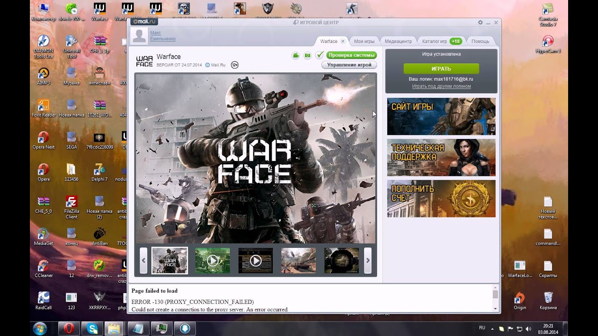Click the Проверка системы button
Screen dimensions: 598x336
pyautogui.click(x=351, y=55)
